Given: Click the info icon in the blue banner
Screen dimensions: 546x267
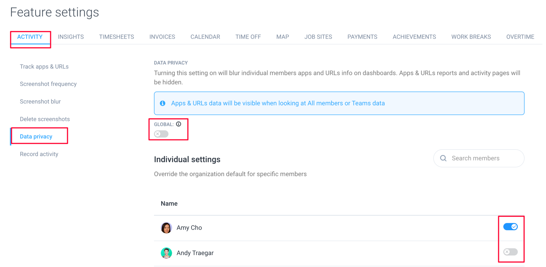Looking at the screenshot, I should [x=163, y=103].
